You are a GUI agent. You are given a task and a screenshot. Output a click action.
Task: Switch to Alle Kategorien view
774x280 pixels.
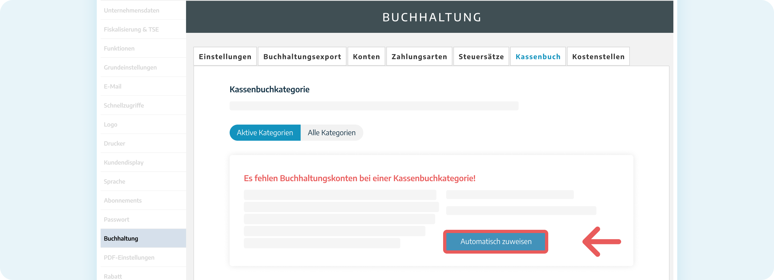click(332, 133)
